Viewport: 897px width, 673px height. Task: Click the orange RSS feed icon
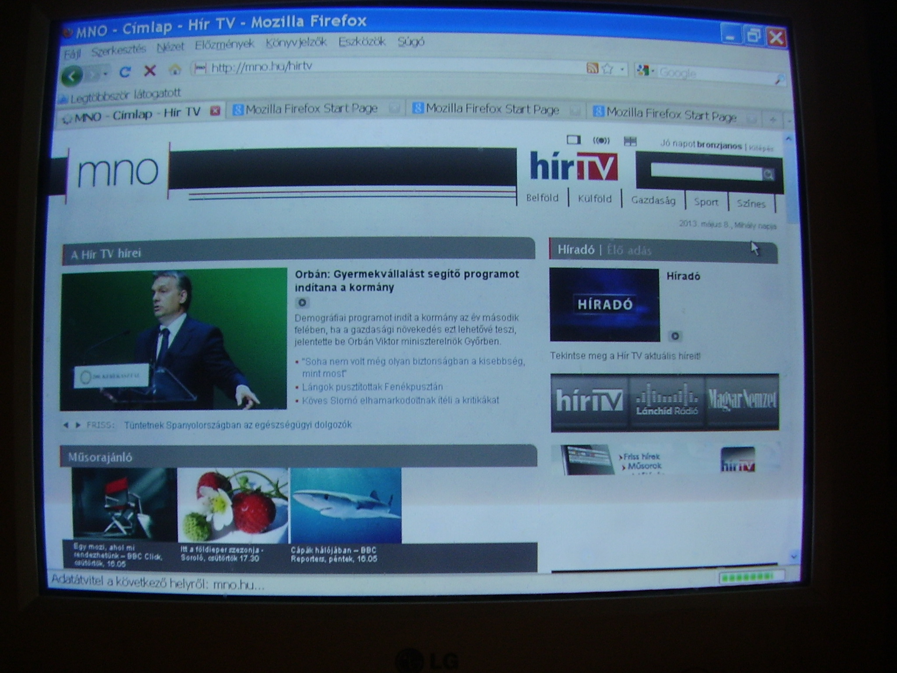592,68
